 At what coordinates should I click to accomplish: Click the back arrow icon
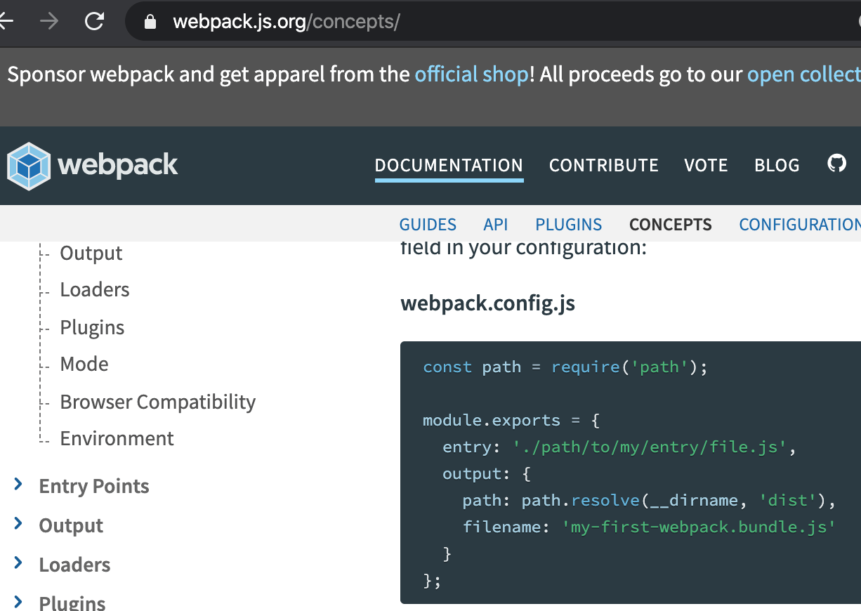pyautogui.click(x=6, y=22)
